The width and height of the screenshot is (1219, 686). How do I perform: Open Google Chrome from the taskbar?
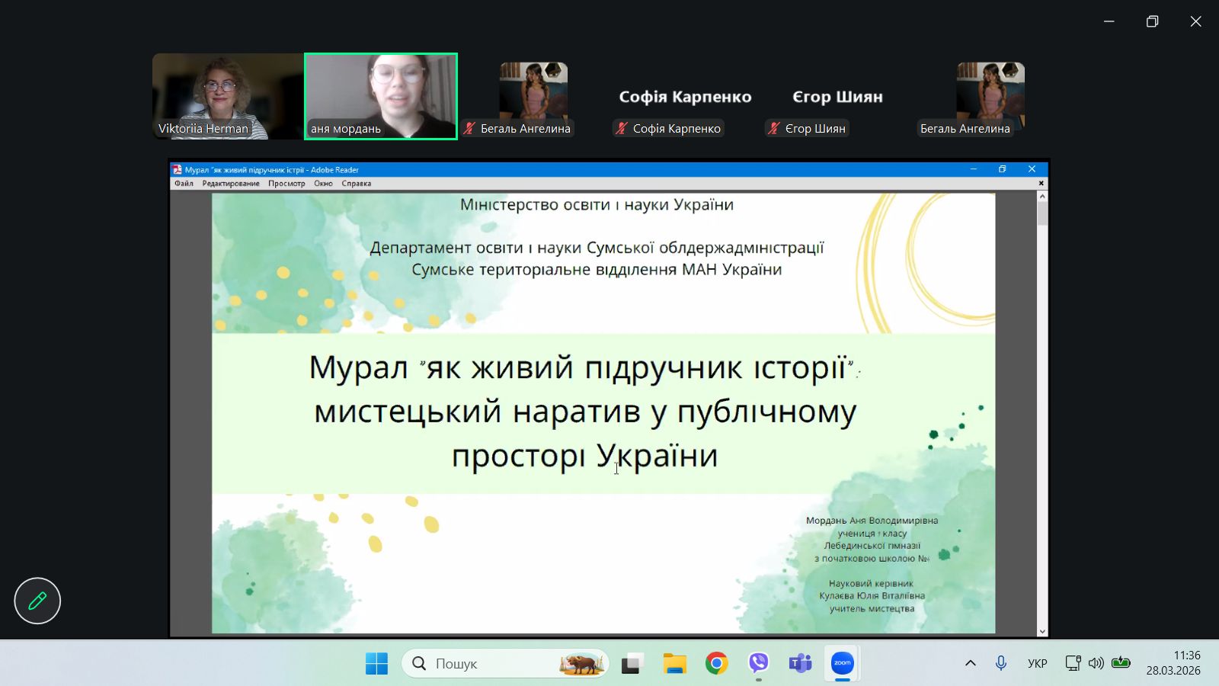point(716,663)
